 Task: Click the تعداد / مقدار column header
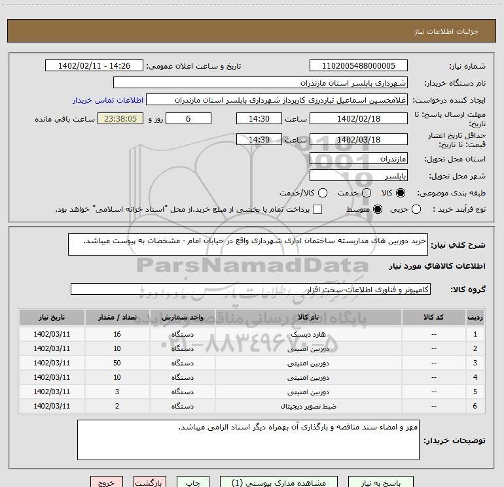click(117, 318)
